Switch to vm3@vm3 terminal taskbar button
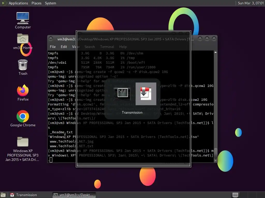 (x=74, y=195)
